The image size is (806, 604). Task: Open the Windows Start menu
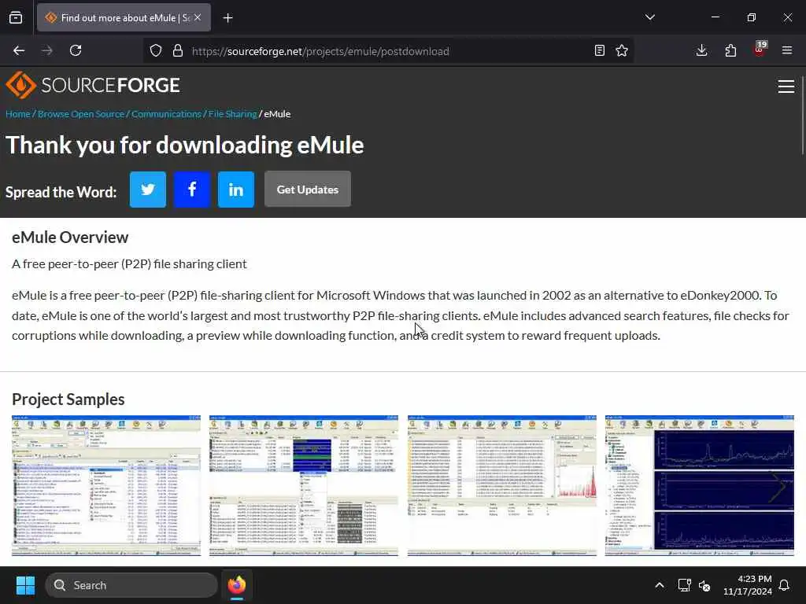(x=25, y=585)
